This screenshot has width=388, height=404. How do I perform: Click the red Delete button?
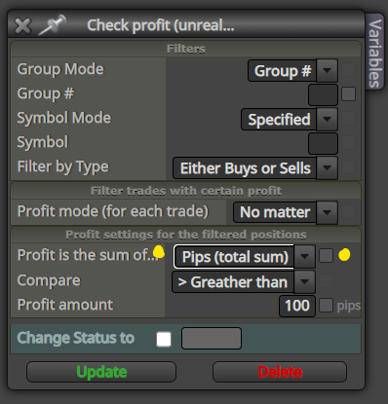point(280,372)
